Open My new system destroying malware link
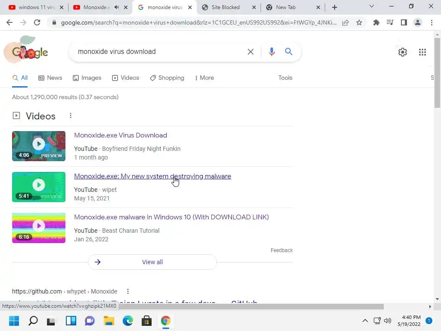This screenshot has height=331, width=441. click(152, 176)
